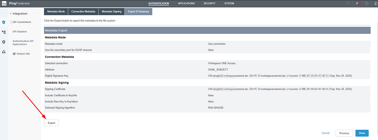The height and width of the screenshot is (140, 378).
Task: Click the 'Selected connection' label
Action: point(56,64)
